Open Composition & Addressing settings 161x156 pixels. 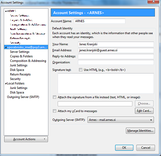coord(28,61)
